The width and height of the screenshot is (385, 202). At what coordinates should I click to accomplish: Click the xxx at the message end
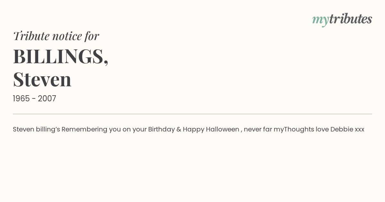coord(360,130)
